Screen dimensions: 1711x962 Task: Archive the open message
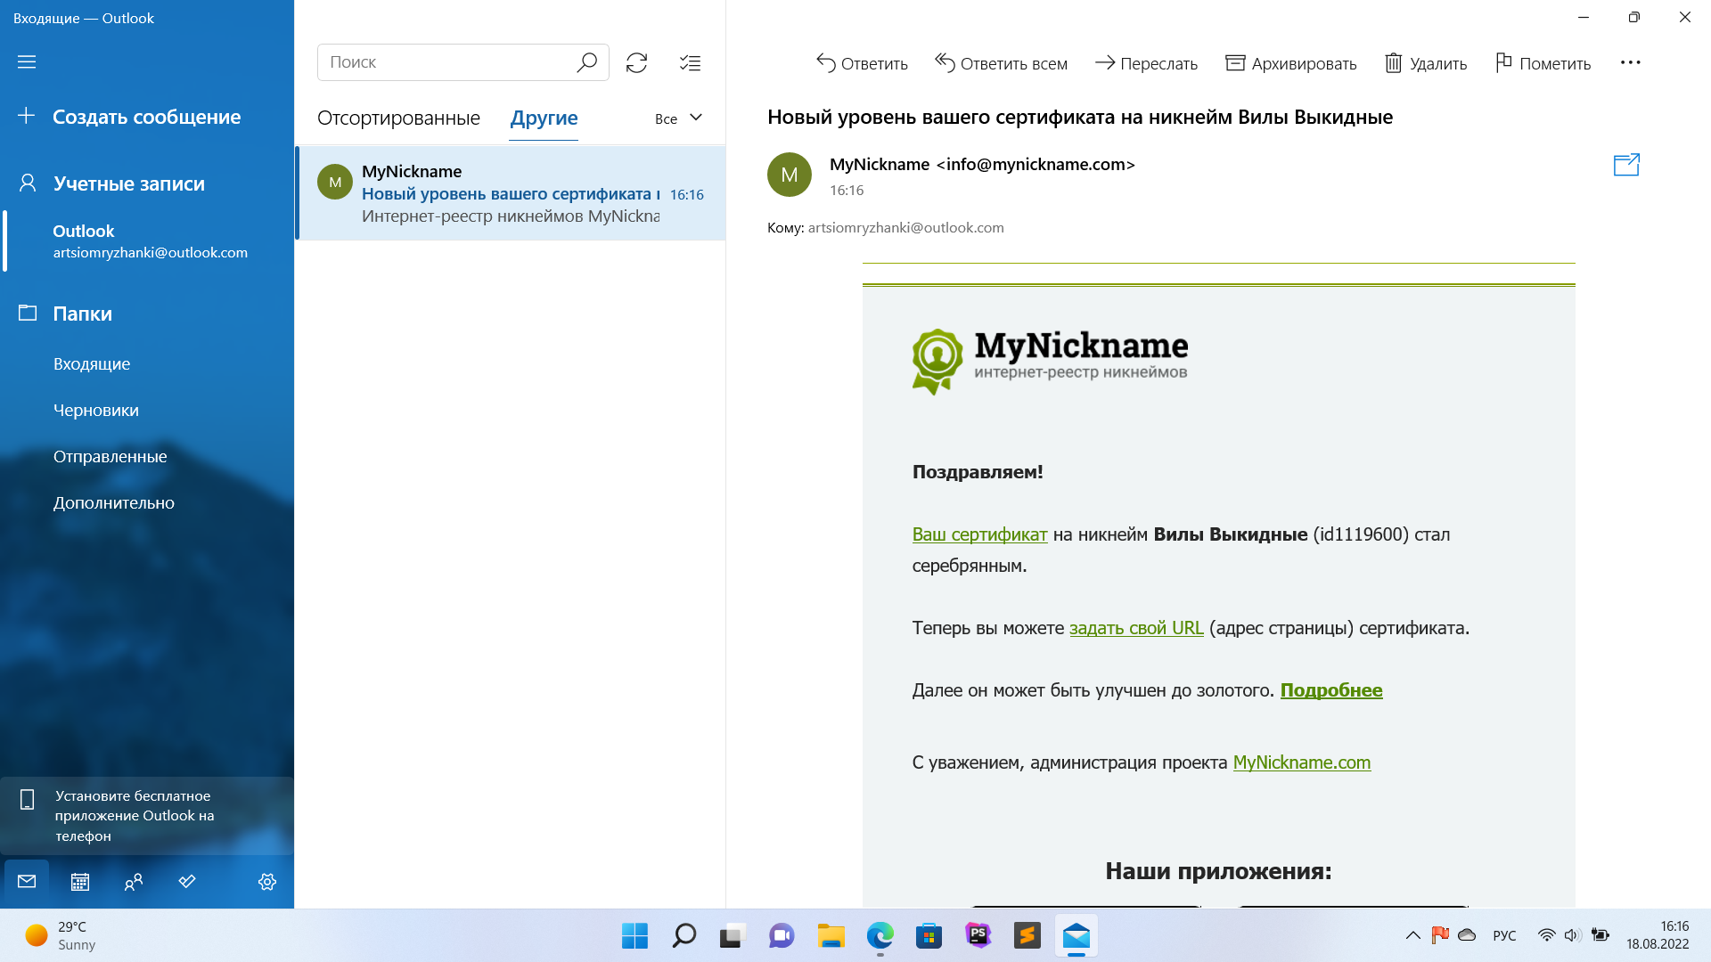click(x=1290, y=63)
